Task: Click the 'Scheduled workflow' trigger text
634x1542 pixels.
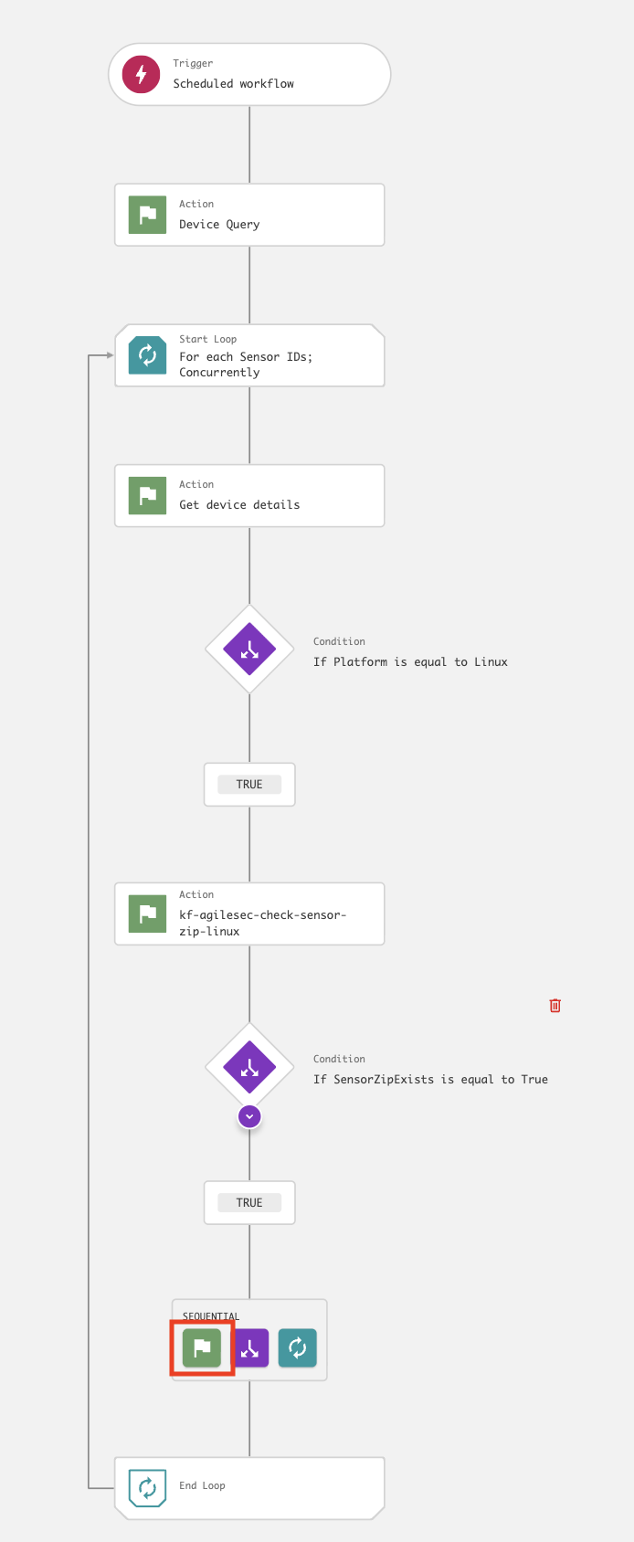Action: (234, 84)
